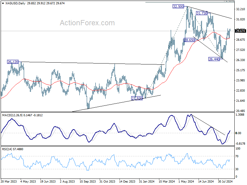Screen dimensions: 247x185
Task: Click the 32.210 price axis value
Action: pos(241,9)
